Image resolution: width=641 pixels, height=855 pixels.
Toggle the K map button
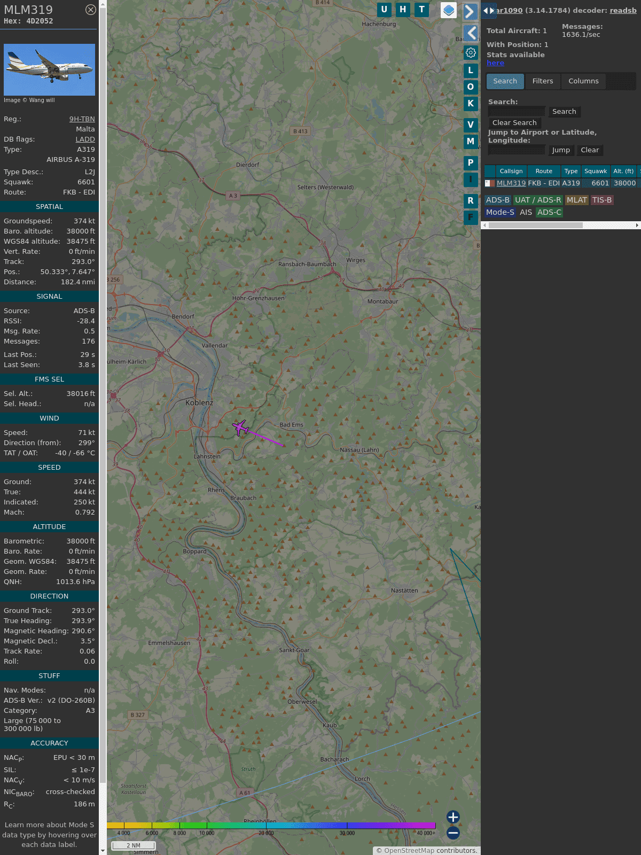(471, 104)
